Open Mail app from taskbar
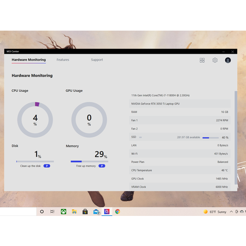The width and height of the screenshot is (246, 246). coord(96,212)
